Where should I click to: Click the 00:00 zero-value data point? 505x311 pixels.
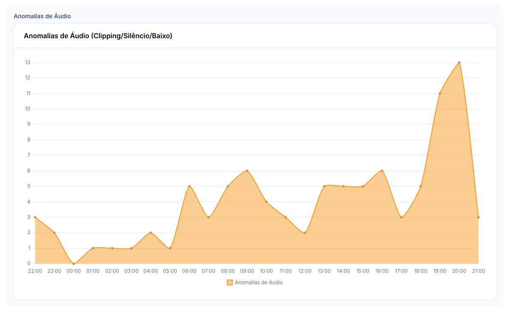[74, 263]
